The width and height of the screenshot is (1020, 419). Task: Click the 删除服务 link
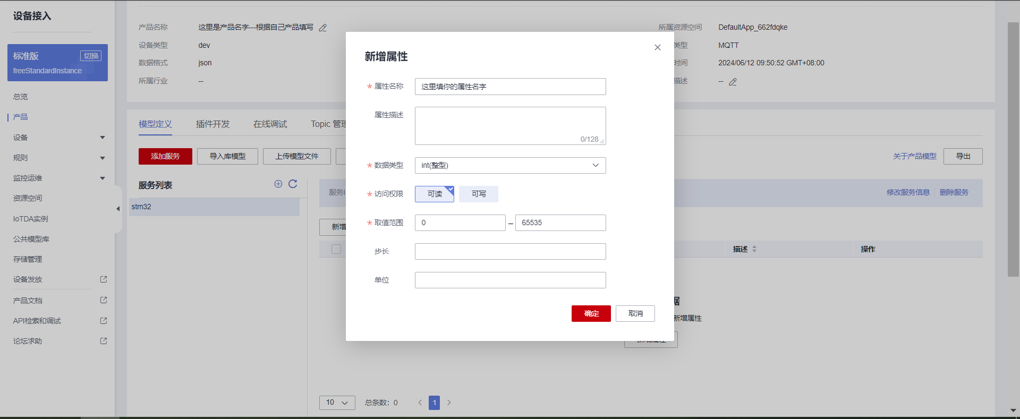954,192
